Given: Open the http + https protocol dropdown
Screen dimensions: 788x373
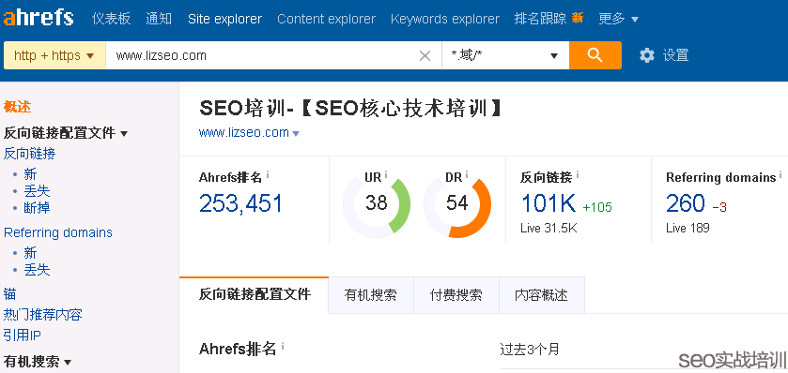Looking at the screenshot, I should pos(54,55).
